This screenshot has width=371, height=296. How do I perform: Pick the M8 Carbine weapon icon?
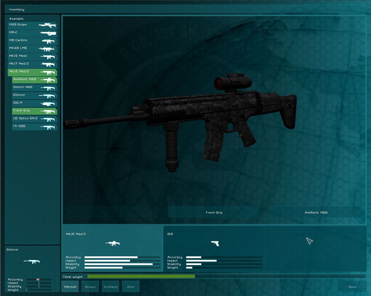point(47,41)
